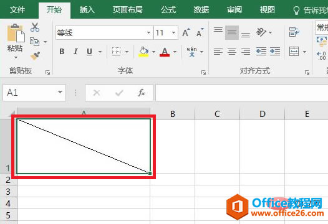
Task: Switch to the 插入 insert tab
Action: pyautogui.click(x=87, y=10)
